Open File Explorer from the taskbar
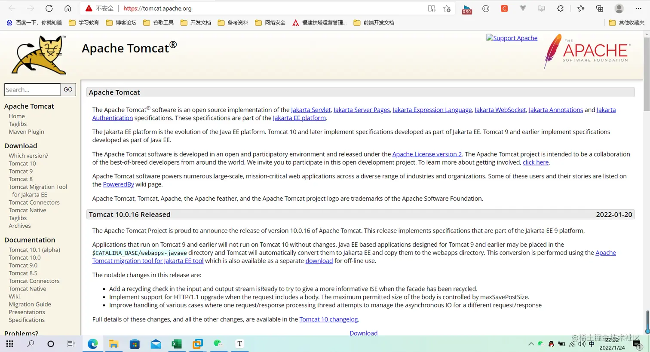The height and width of the screenshot is (352, 650). click(113, 344)
